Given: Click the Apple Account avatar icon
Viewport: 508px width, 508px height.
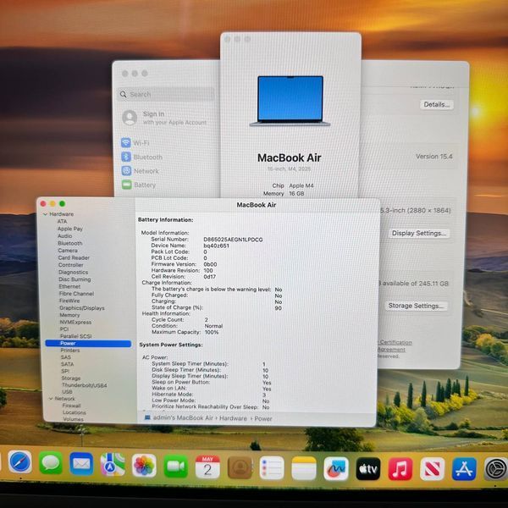Looking at the screenshot, I should tap(130, 118).
